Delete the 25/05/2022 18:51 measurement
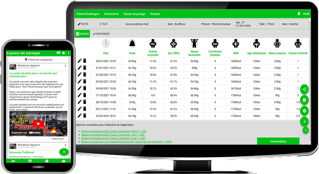 (x=85, y=115)
